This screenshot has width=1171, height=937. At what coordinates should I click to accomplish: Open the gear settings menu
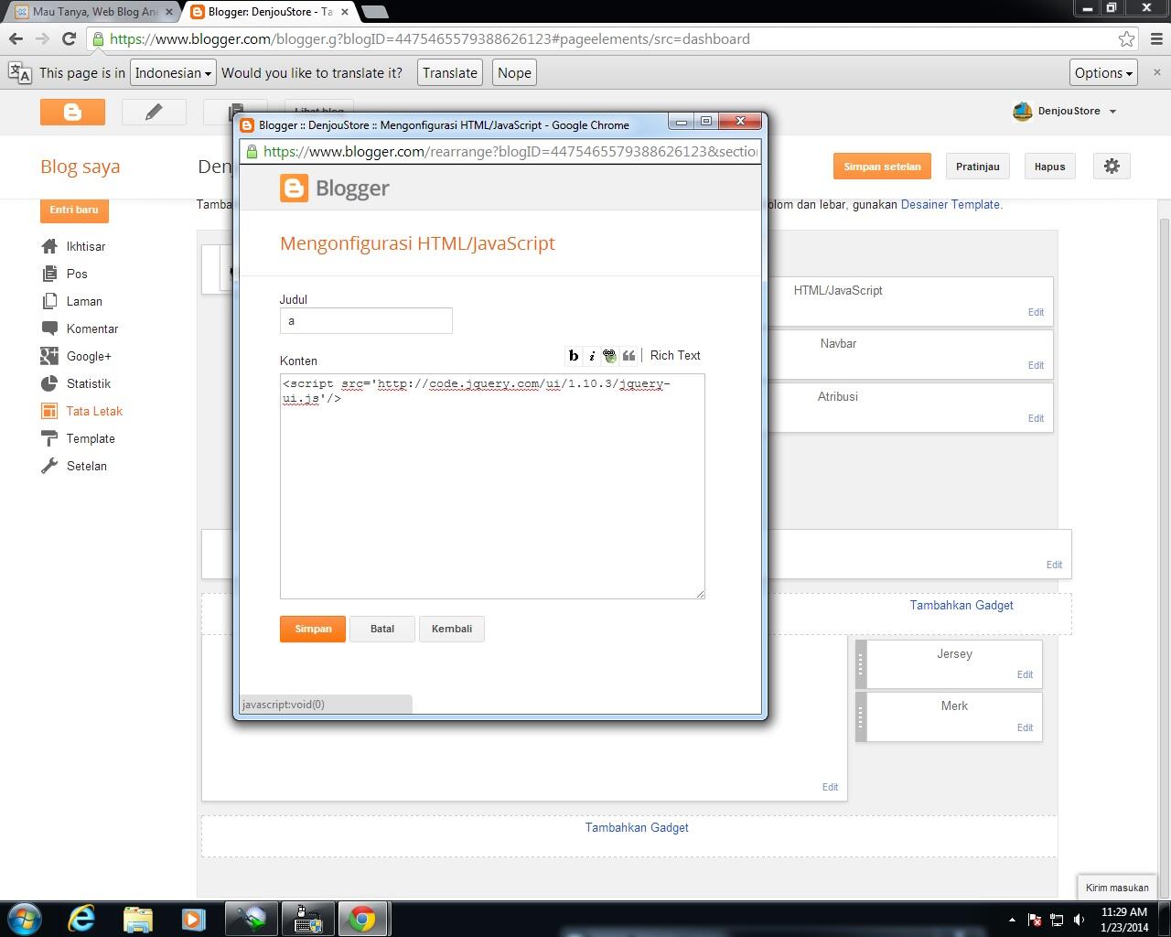pyautogui.click(x=1112, y=167)
